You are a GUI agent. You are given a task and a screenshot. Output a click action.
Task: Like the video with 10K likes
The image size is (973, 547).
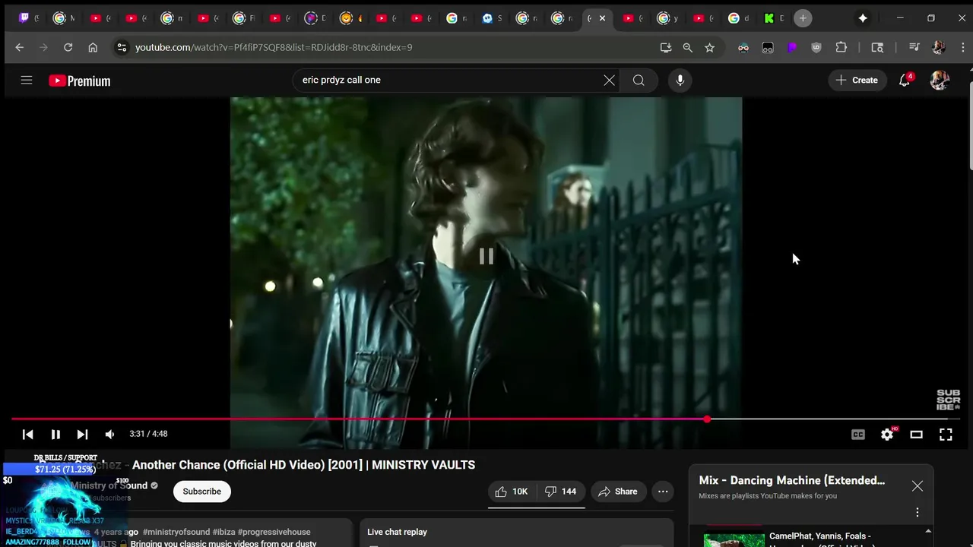click(512, 492)
